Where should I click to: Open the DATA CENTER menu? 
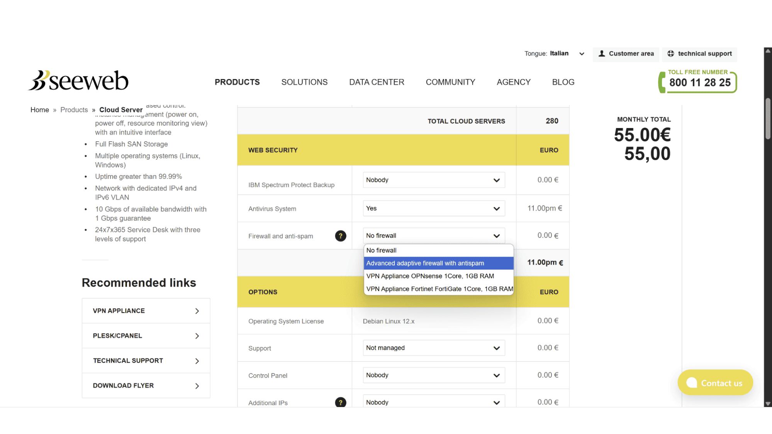(x=377, y=82)
